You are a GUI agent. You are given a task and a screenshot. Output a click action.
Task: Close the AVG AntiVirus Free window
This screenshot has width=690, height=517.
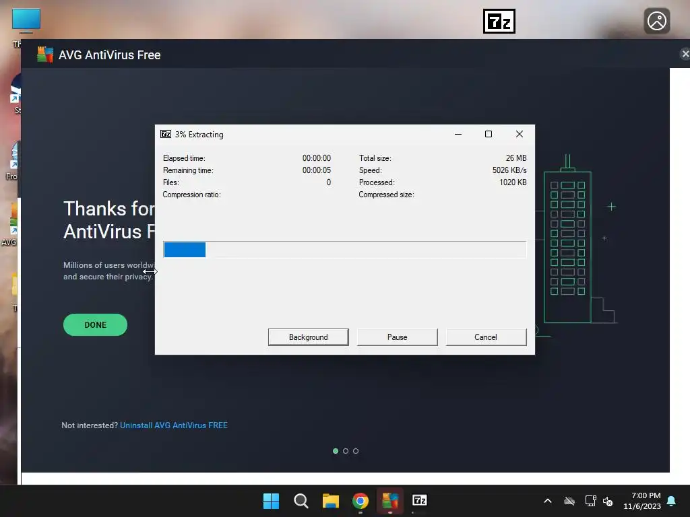(x=685, y=54)
